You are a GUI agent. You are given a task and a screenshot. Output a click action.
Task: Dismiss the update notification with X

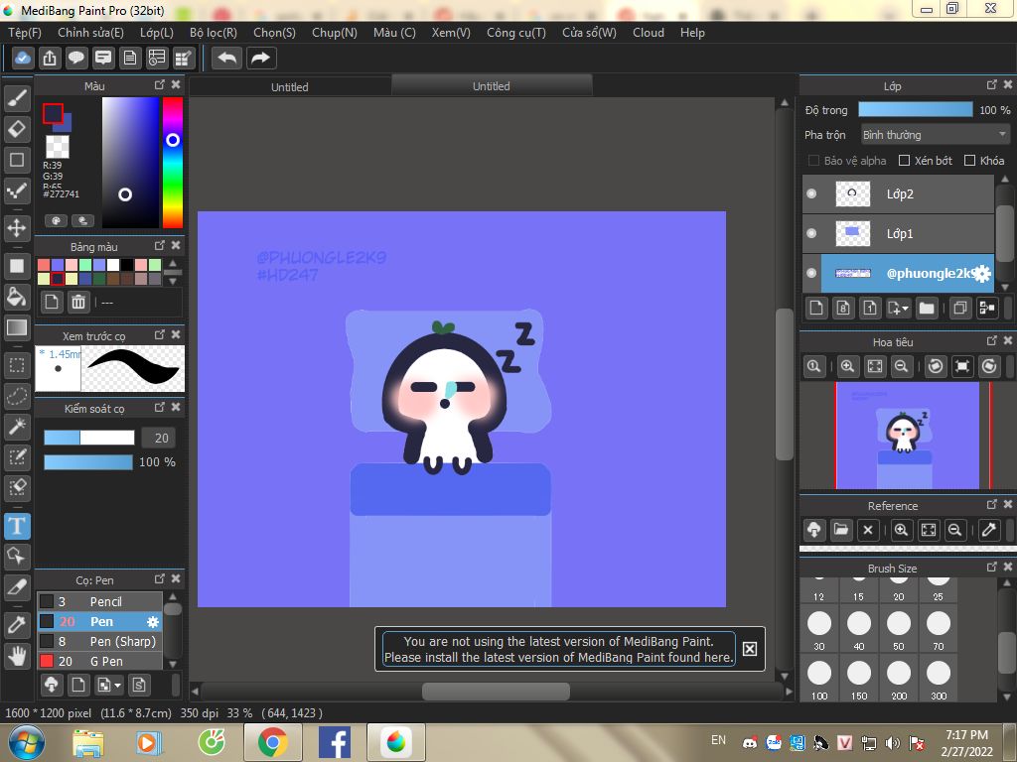[749, 649]
